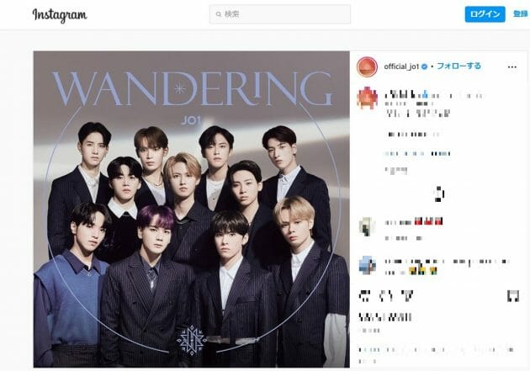
Task: Open the pixelated likes count text
Action: pyautogui.click(x=385, y=317)
